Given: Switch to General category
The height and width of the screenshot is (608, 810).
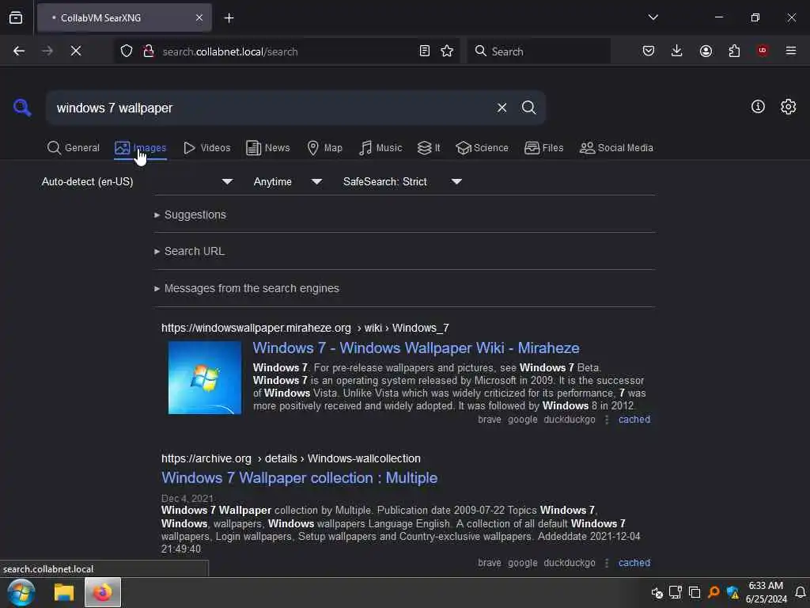Looking at the screenshot, I should tap(74, 148).
